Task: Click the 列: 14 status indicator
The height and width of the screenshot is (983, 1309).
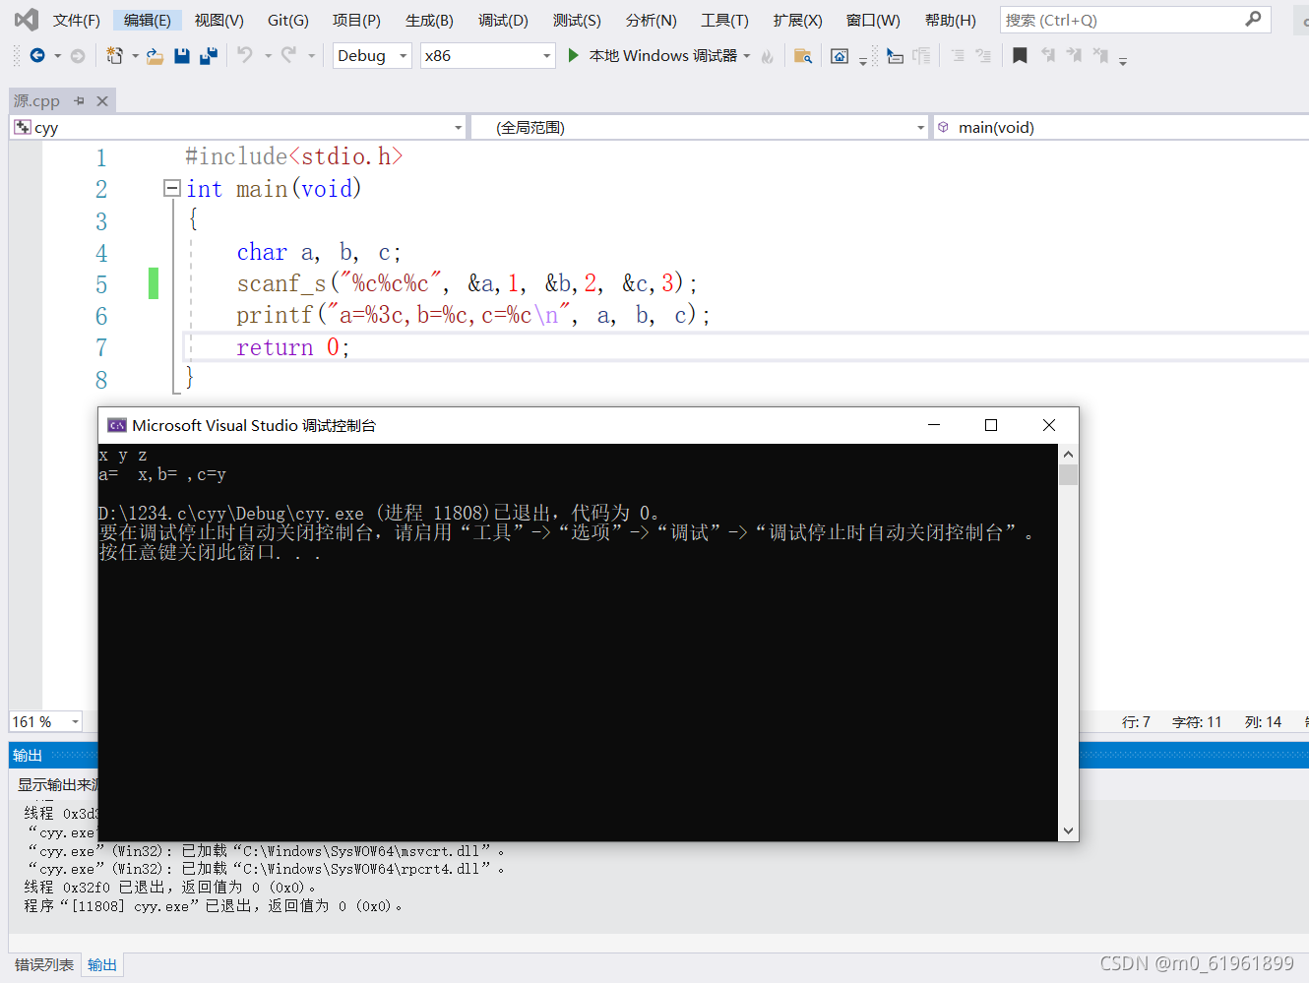Action: [1263, 722]
